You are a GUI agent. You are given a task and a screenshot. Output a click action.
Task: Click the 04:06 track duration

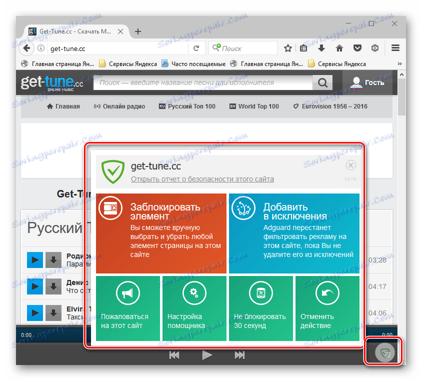pos(377,313)
